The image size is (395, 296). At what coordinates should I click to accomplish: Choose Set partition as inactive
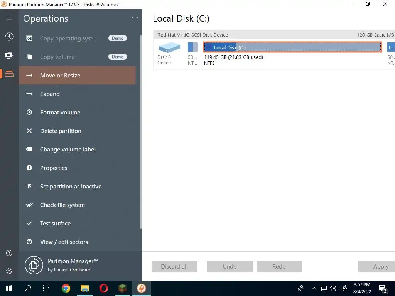point(77,186)
